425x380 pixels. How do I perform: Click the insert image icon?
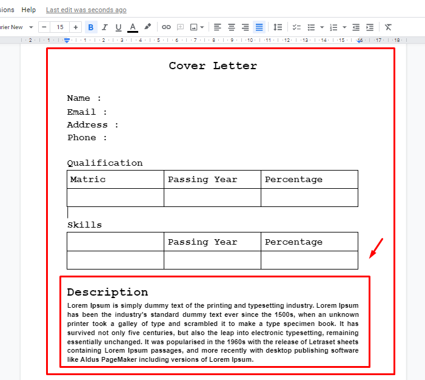coord(193,27)
